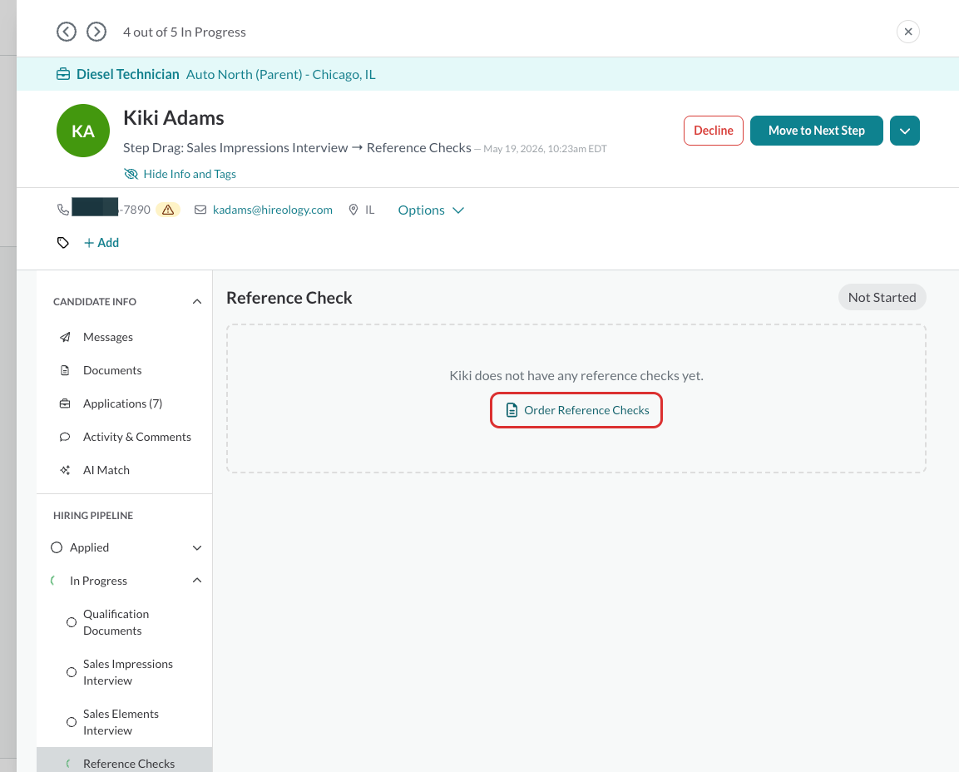This screenshot has height=772, width=959.
Task: Go to next candidate arrow
Action: (x=96, y=32)
